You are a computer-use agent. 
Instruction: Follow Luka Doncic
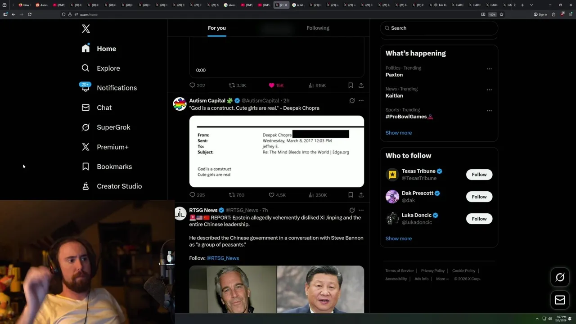point(479,219)
